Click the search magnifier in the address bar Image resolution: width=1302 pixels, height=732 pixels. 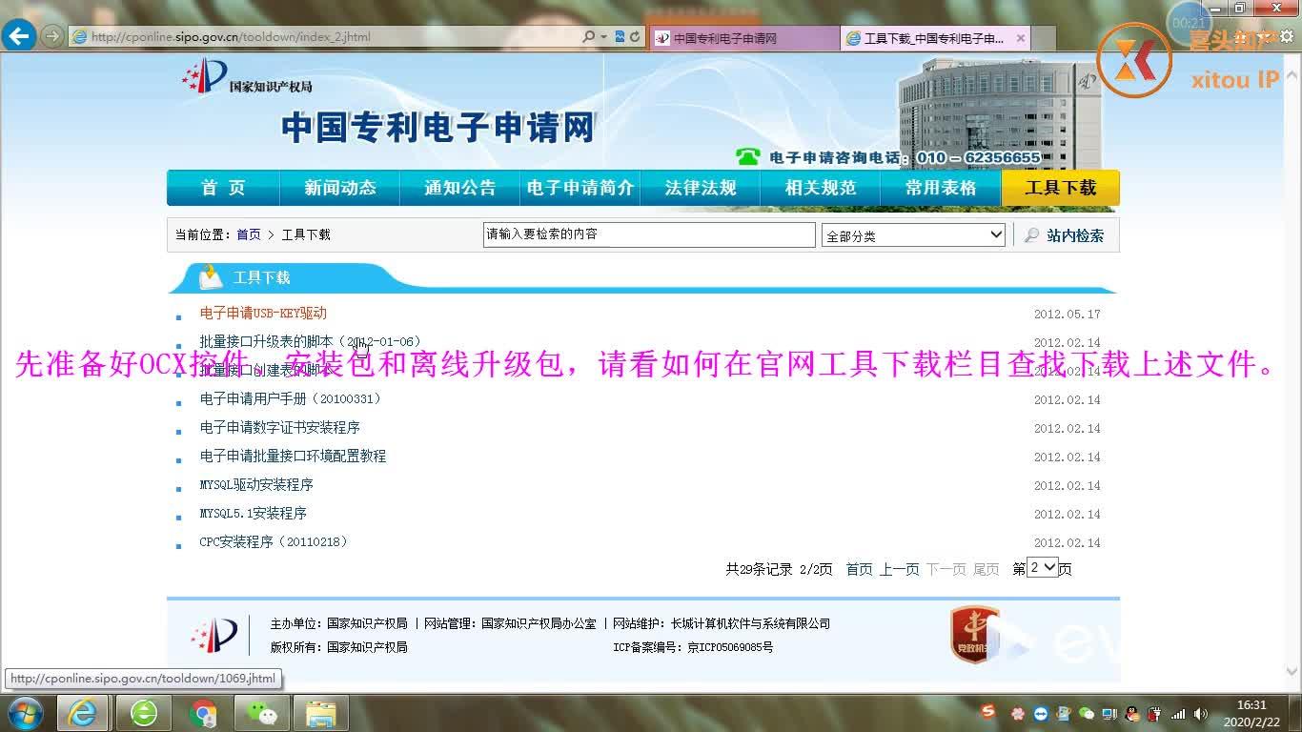(x=589, y=37)
